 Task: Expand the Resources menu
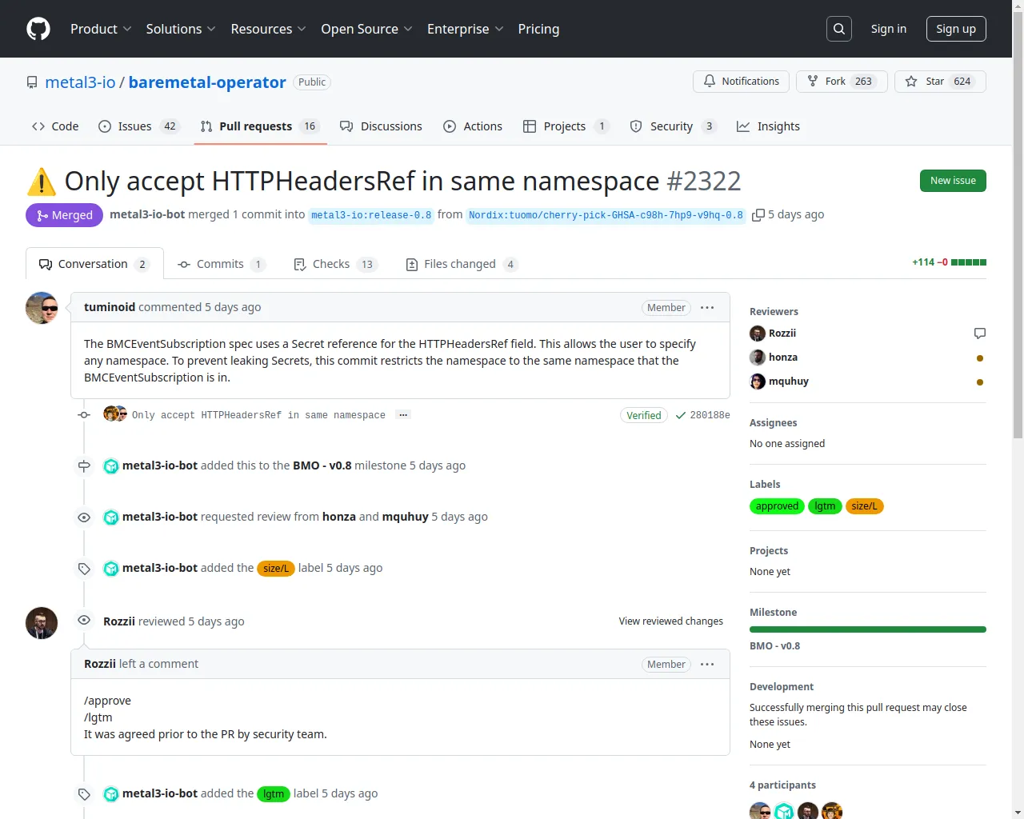268,29
